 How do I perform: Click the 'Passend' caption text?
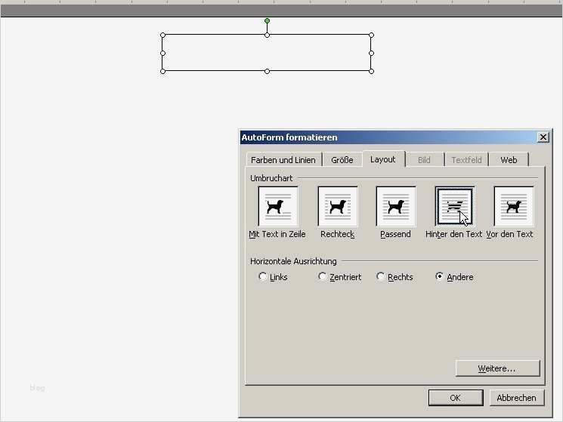pyautogui.click(x=395, y=234)
